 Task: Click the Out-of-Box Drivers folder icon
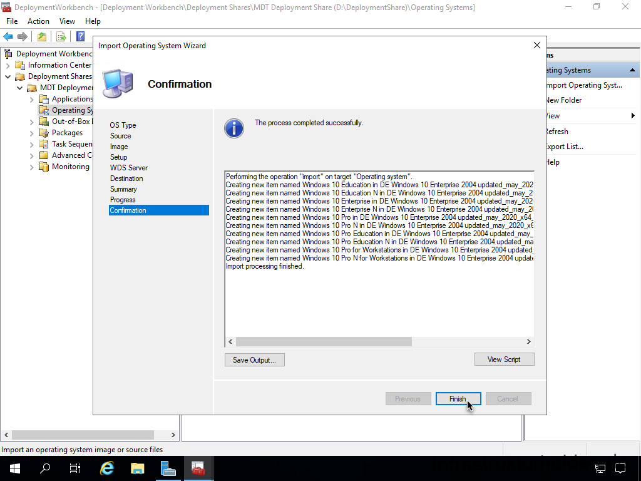coord(44,122)
